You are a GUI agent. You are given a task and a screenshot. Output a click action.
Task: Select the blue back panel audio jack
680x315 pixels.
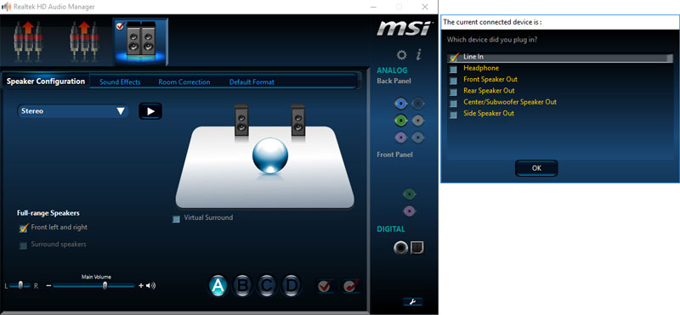401,103
